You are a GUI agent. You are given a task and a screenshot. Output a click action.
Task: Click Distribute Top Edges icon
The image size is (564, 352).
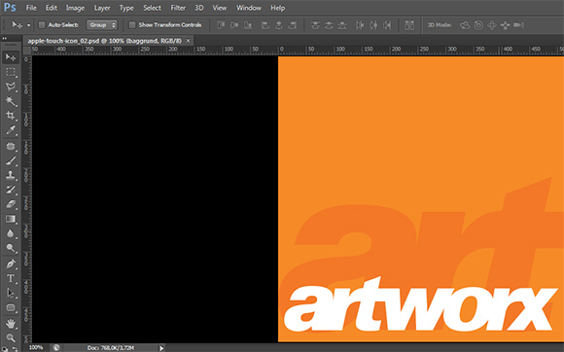(315, 25)
